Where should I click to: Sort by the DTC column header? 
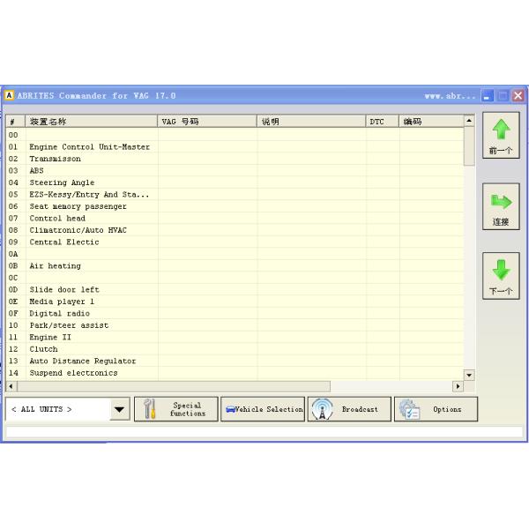[x=382, y=122]
